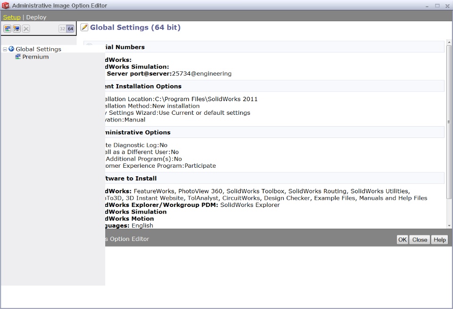Click the Diagnostic Log 'No' line
Image resolution: width=453 pixels, height=309 pixels.
[x=136, y=145]
